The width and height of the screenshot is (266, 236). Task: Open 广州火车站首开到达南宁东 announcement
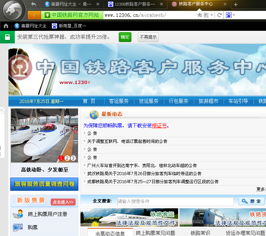pos(142,165)
